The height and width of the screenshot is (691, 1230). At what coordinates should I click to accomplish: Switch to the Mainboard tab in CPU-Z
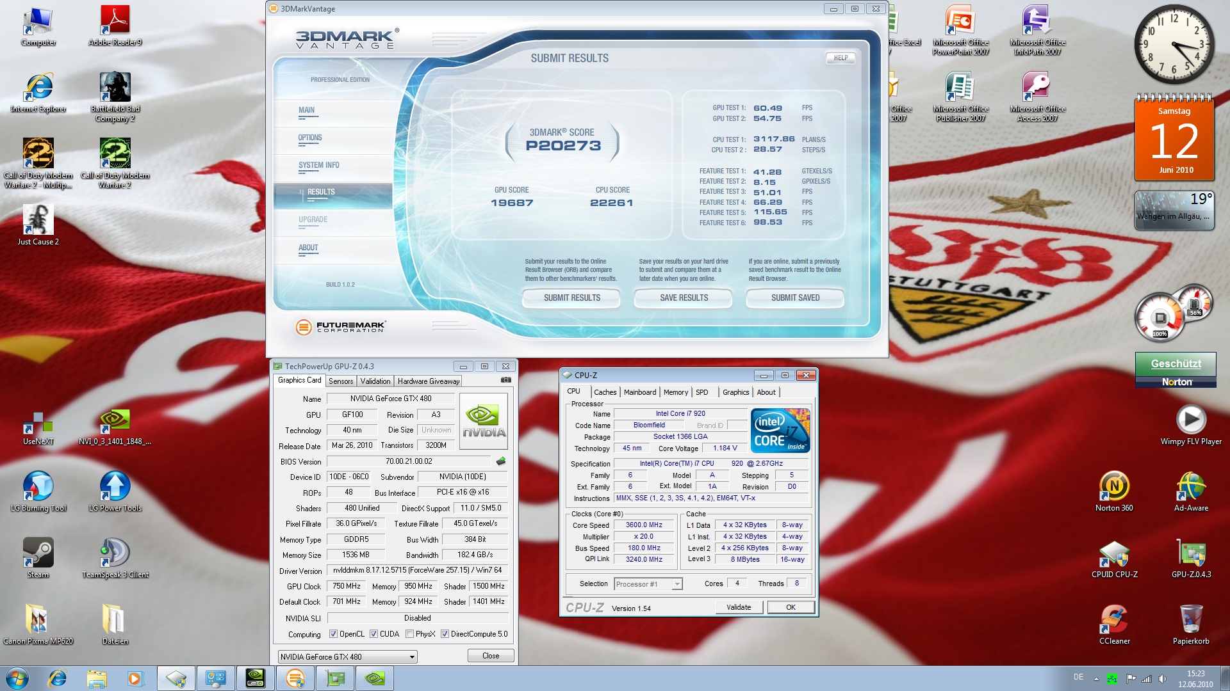click(640, 392)
